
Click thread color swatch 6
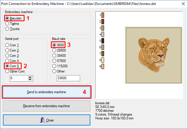tap(103, 47)
